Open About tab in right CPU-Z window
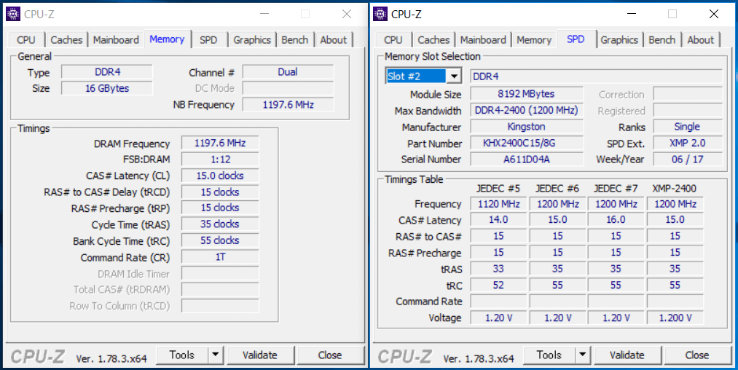This screenshot has width=738, height=370. click(700, 40)
